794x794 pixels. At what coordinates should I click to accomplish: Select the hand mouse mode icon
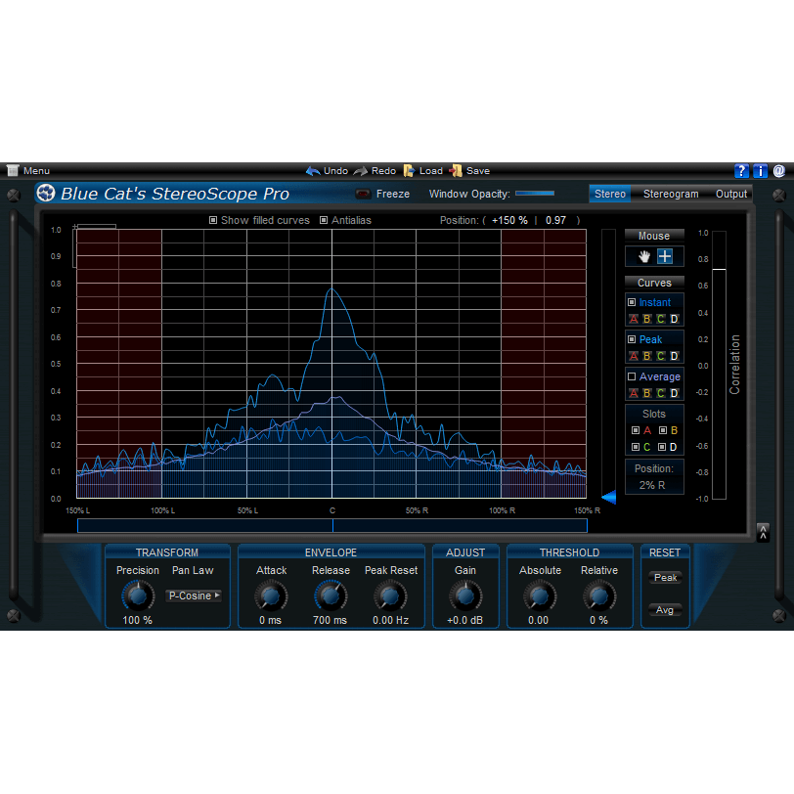click(x=642, y=256)
